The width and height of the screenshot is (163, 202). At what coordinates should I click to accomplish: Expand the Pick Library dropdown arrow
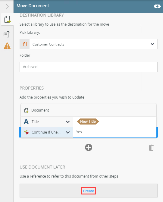tap(152, 44)
